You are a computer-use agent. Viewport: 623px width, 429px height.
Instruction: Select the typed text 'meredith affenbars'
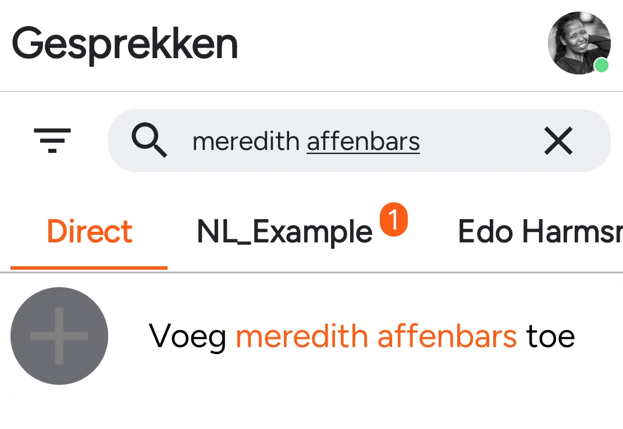click(307, 141)
